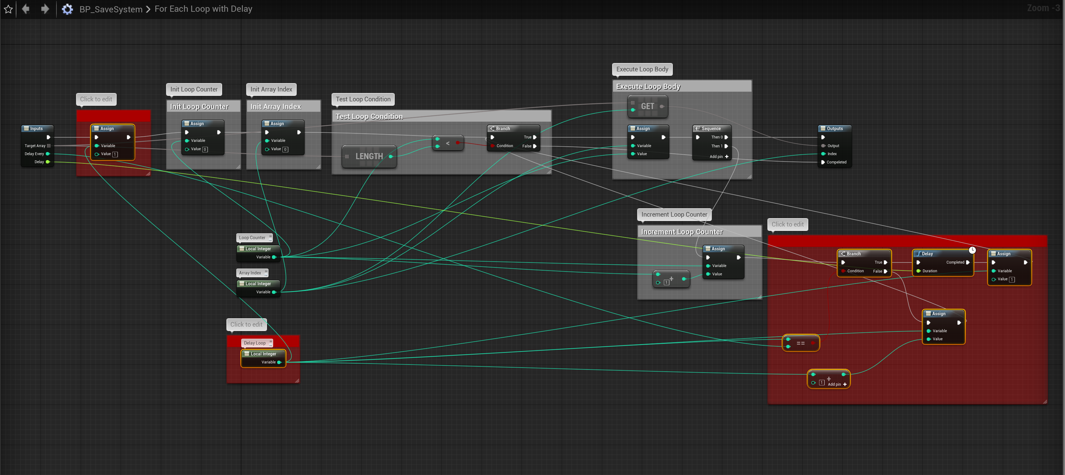This screenshot has width=1065, height=475.
Task: Click the Execute Loop Body comment bubble
Action: (x=642, y=70)
